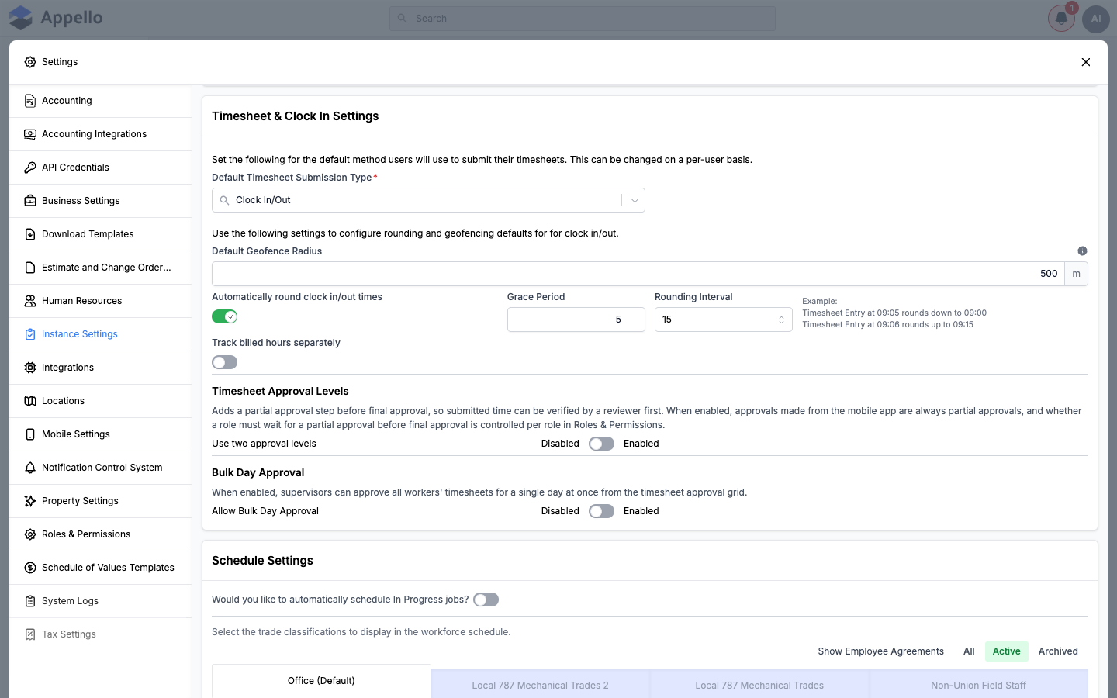Click the Locations map icon

[30, 401]
